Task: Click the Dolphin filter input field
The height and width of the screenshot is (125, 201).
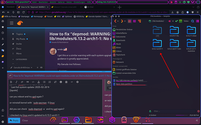Action: (x=174, y=111)
